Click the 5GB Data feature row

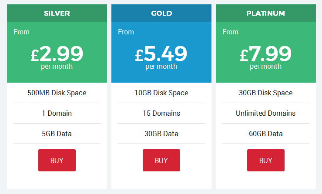(57, 134)
